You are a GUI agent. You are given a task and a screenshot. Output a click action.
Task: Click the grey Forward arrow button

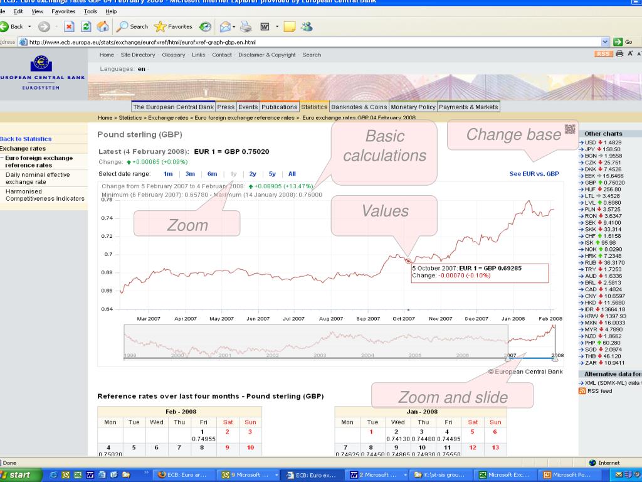click(x=44, y=27)
